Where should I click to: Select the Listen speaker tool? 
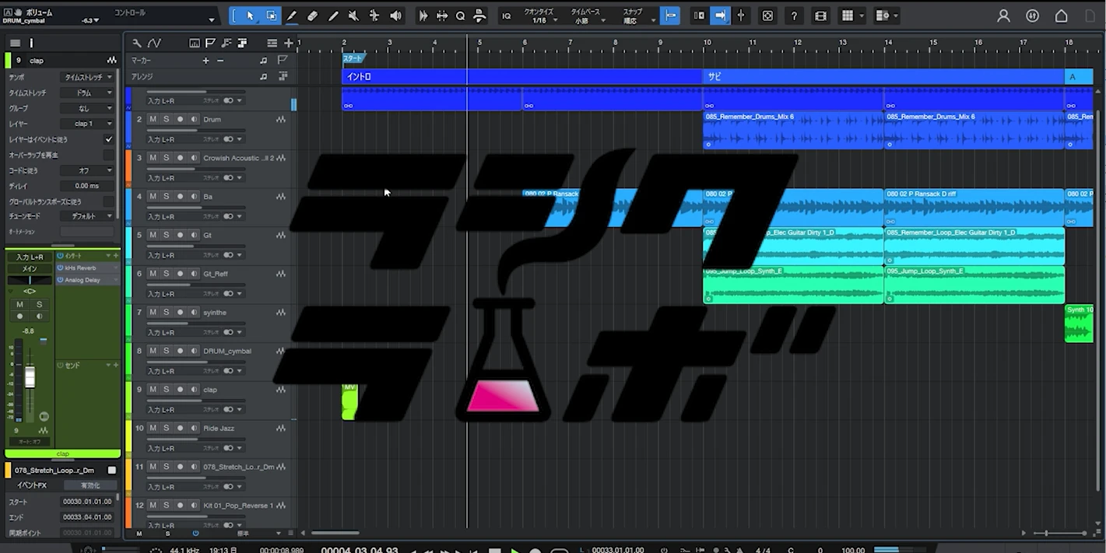point(395,16)
